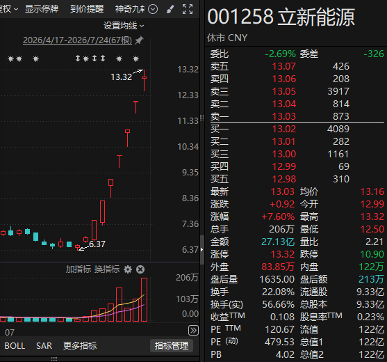
Task: Click 卖一 price 13.03
Action: (284, 116)
